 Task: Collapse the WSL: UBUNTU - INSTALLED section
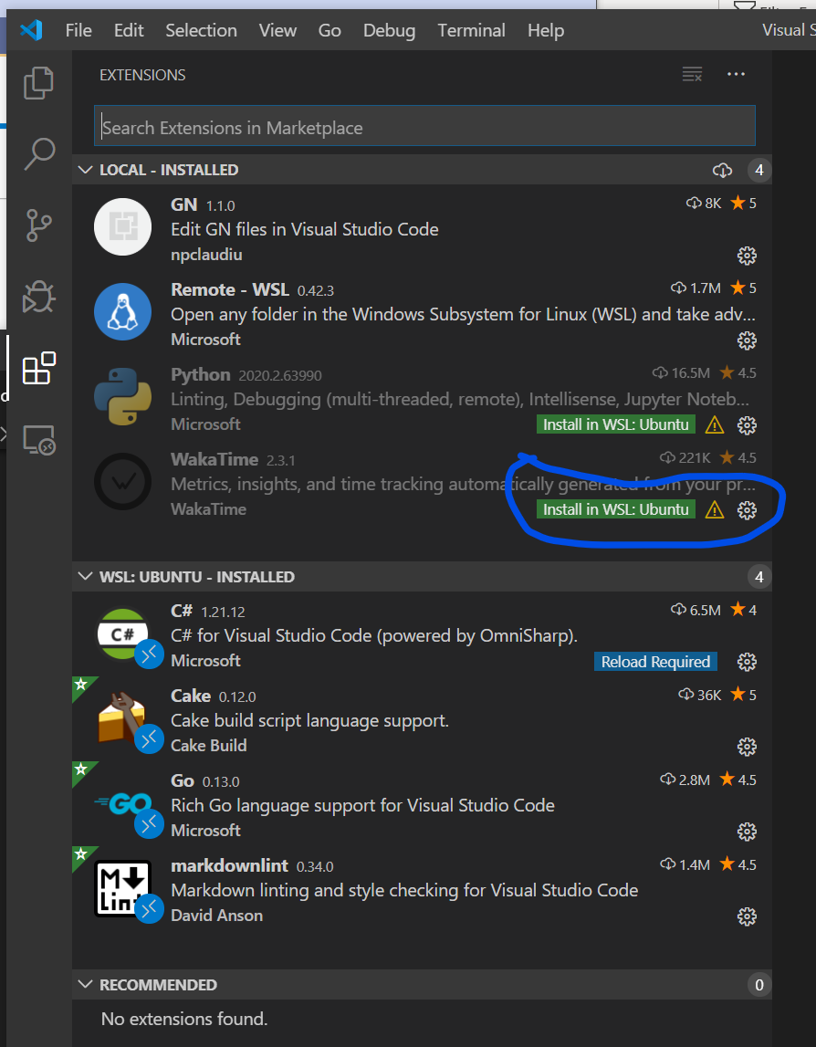(x=85, y=576)
